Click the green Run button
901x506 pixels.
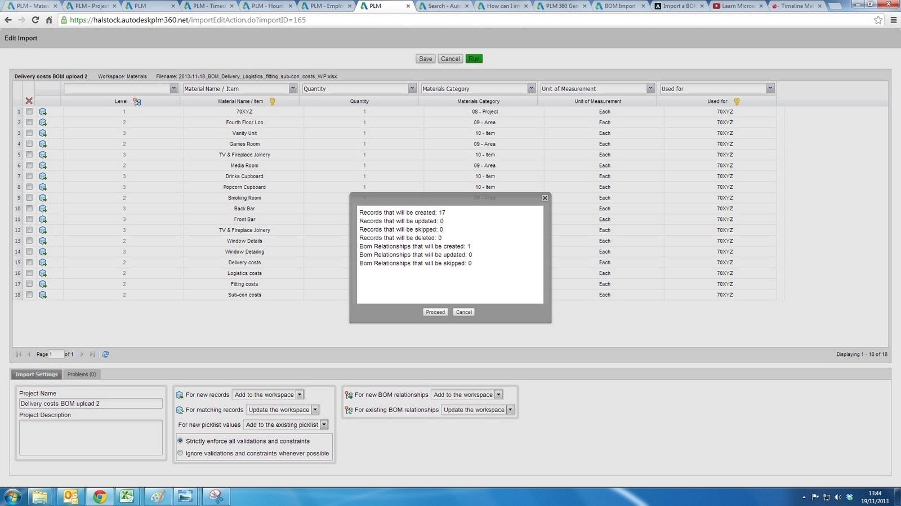(474, 58)
